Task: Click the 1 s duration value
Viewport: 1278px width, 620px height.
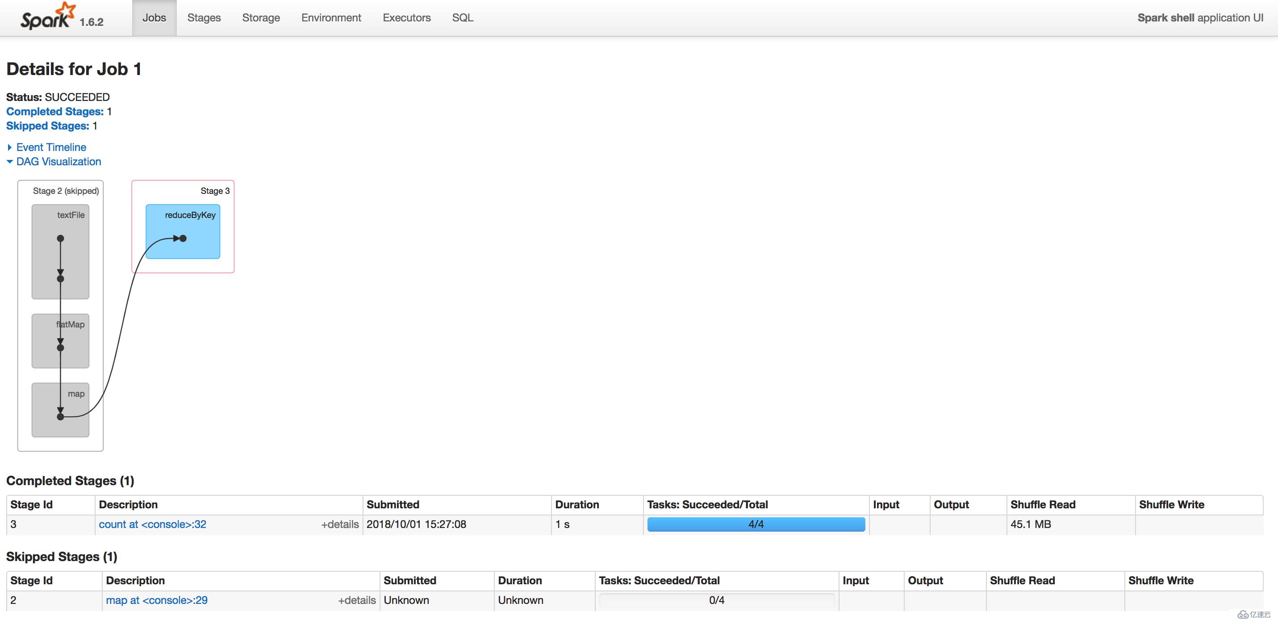Action: (562, 524)
